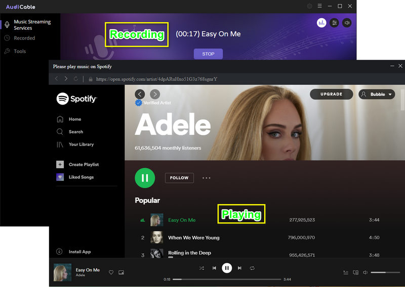Image resolution: width=405 pixels, height=287 pixels.
Task: Click the When We Were Young album thumbnail
Action: (x=157, y=237)
